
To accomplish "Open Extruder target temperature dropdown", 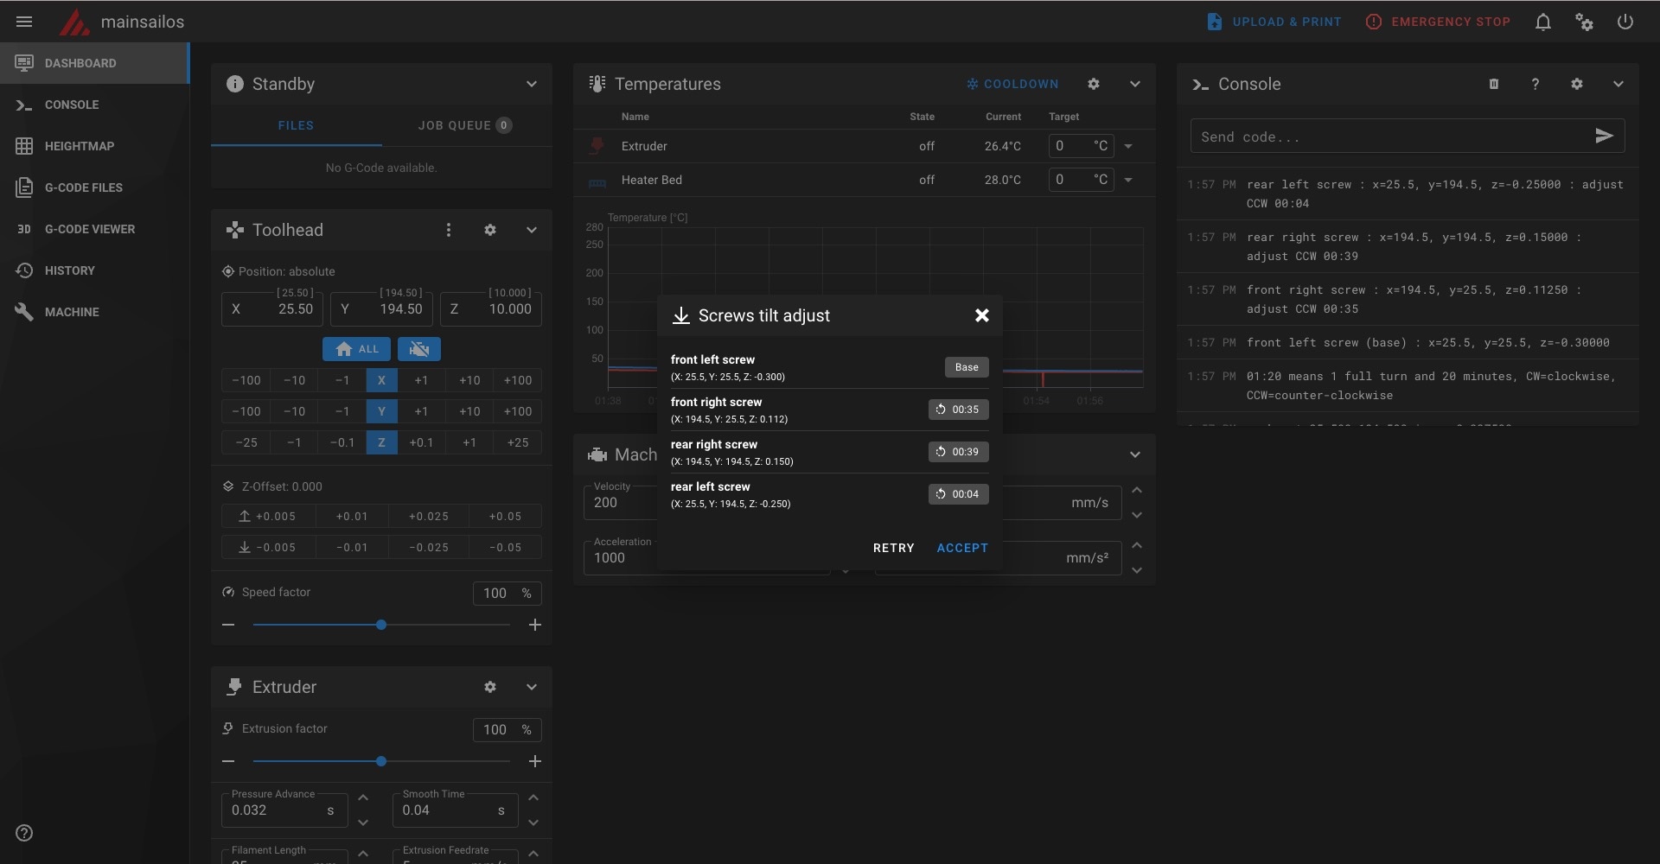I will click(1128, 147).
